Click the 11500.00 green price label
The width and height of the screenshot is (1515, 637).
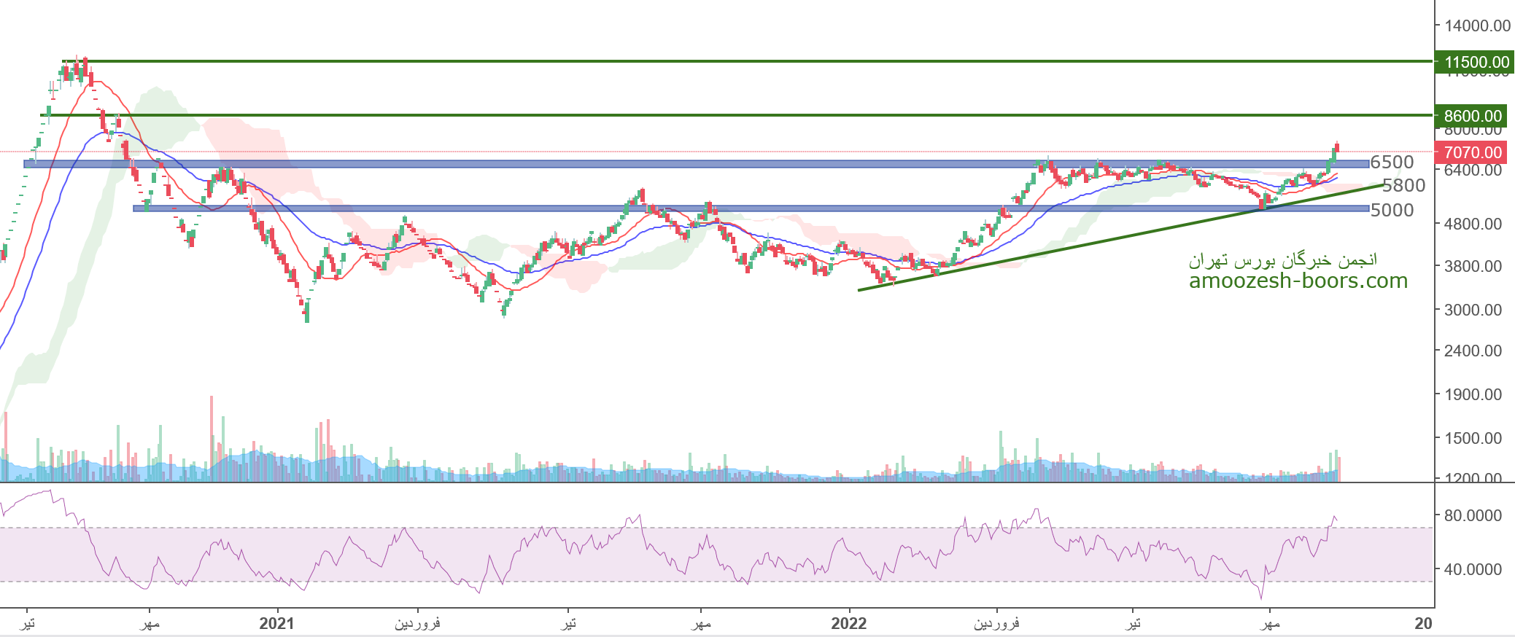(1476, 62)
